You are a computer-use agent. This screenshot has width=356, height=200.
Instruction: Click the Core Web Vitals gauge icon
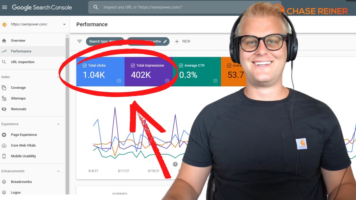[4, 146]
